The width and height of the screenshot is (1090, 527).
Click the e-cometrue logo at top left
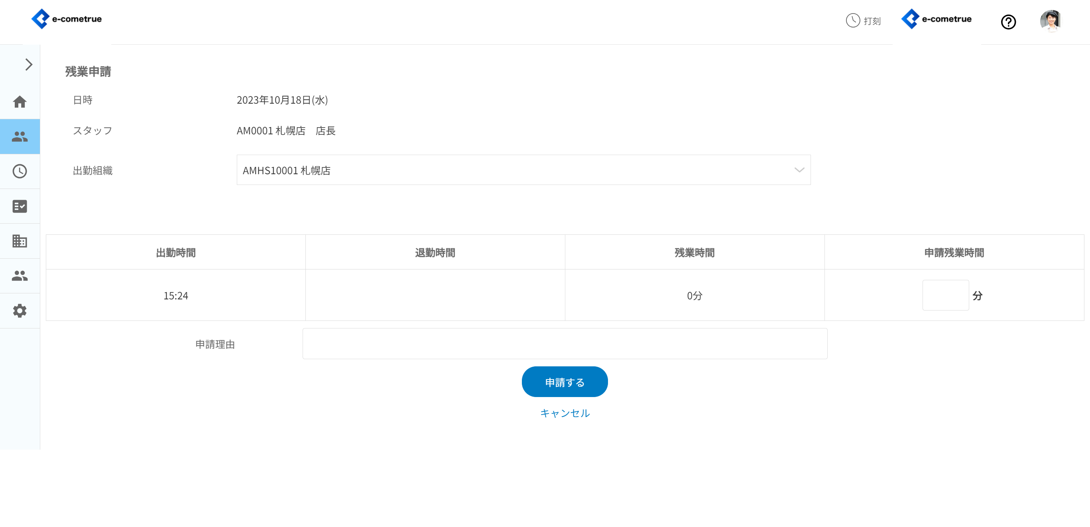coord(67,19)
